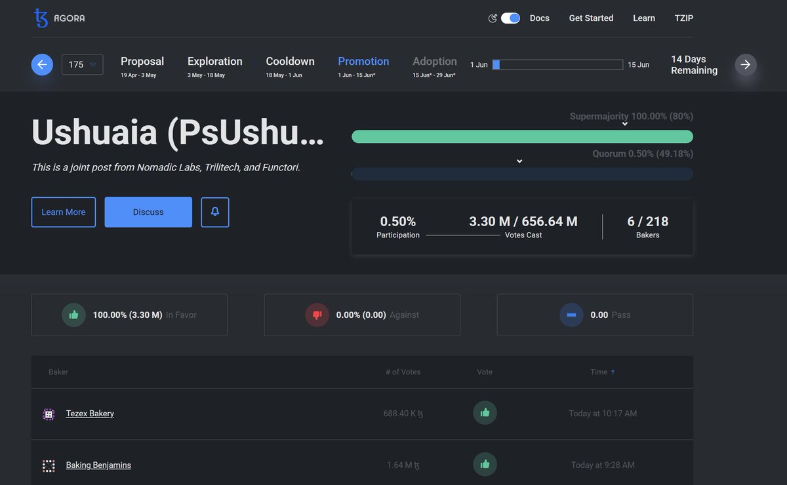Select the Proposal stage tab
Image resolution: width=787 pixels, height=485 pixels.
(x=142, y=66)
